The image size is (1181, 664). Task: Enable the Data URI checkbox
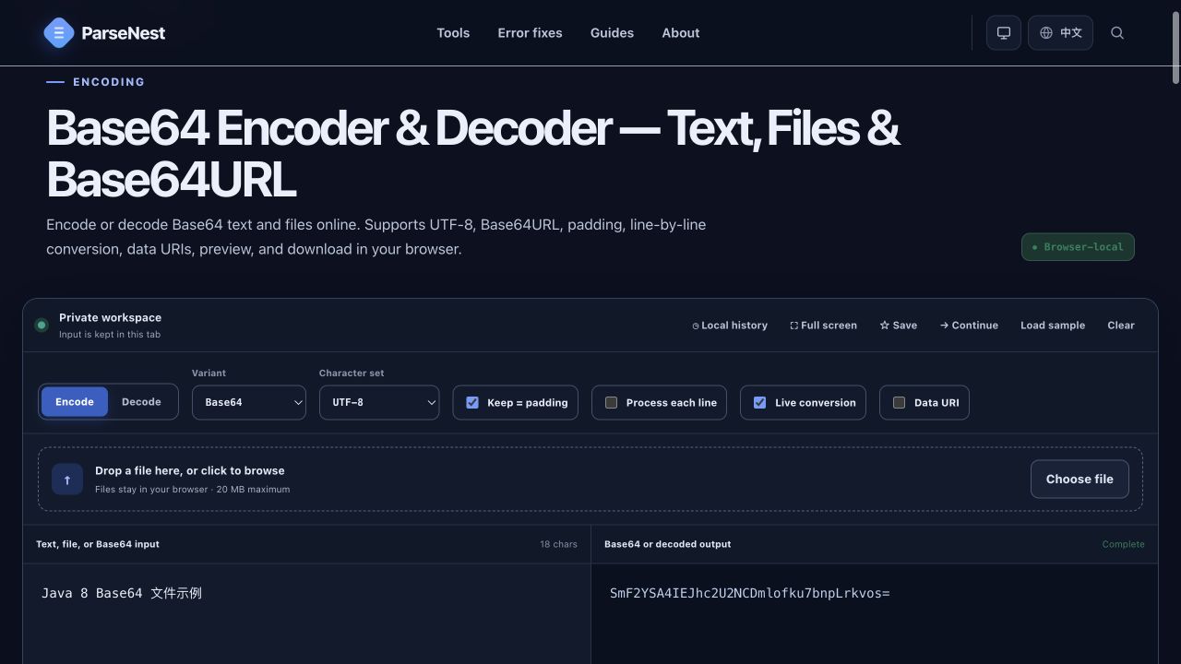pos(899,403)
